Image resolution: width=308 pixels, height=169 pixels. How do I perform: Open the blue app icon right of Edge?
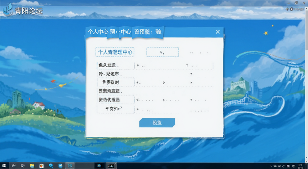click(60, 166)
